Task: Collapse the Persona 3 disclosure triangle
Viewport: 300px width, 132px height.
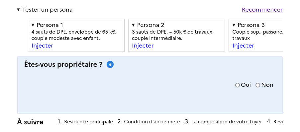Action: tap(234, 25)
